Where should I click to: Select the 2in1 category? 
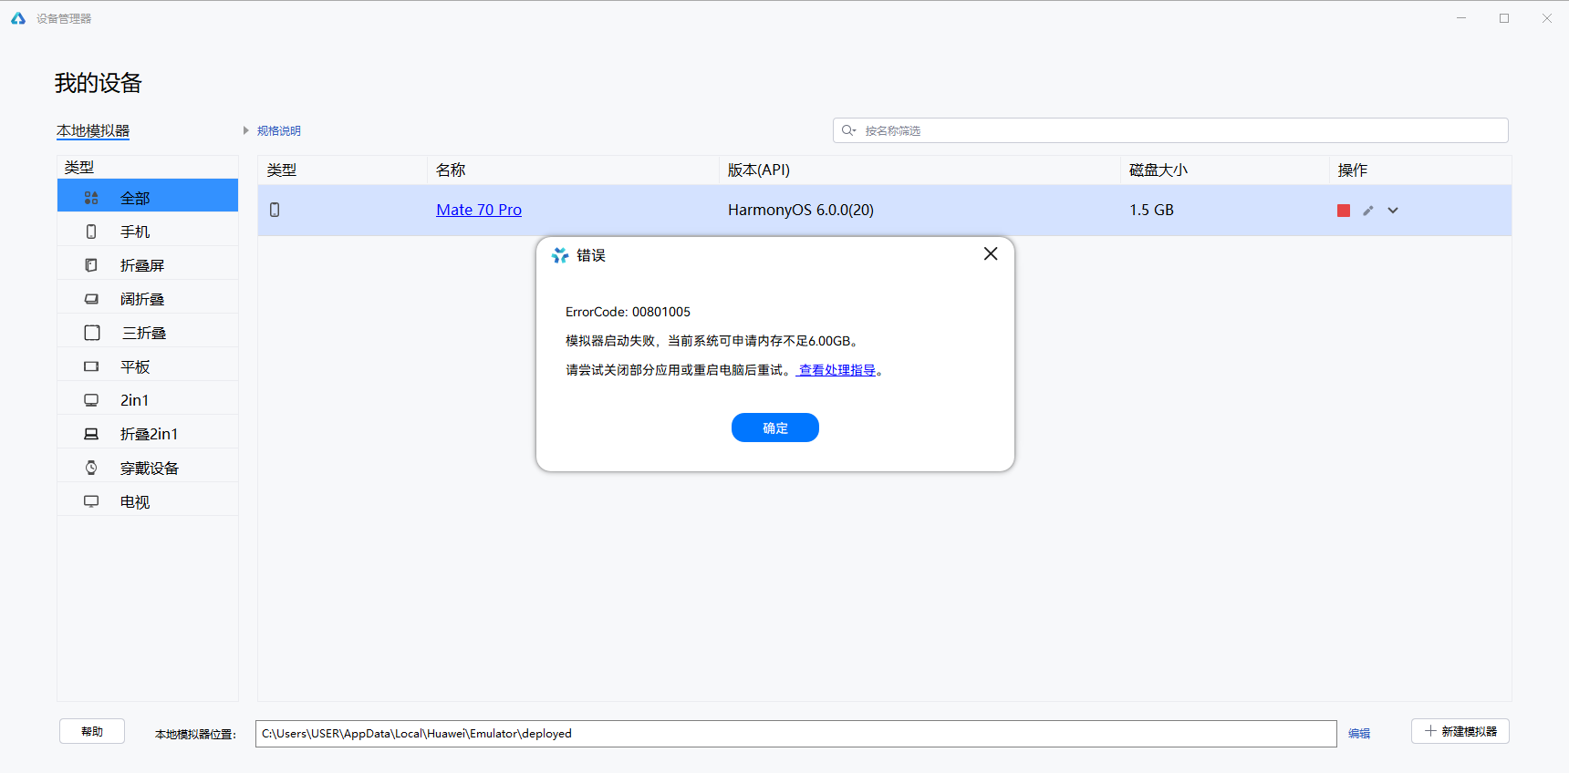pyautogui.click(x=148, y=400)
